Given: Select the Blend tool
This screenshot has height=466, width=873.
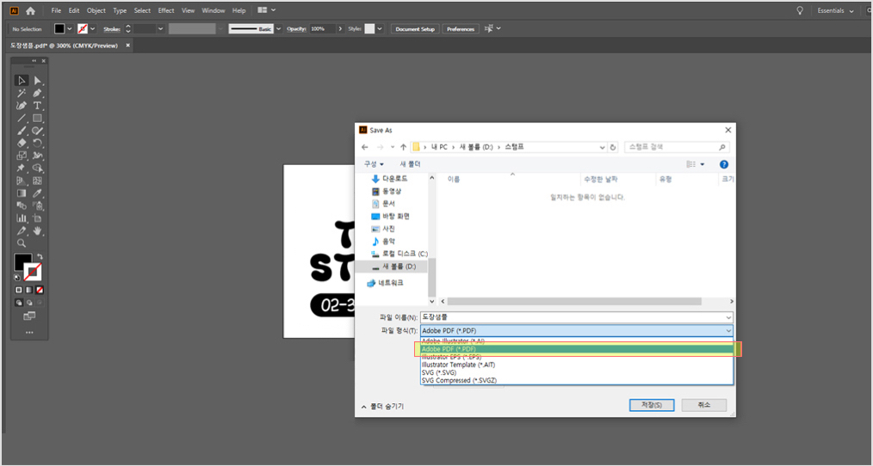Looking at the screenshot, I should 22,205.
